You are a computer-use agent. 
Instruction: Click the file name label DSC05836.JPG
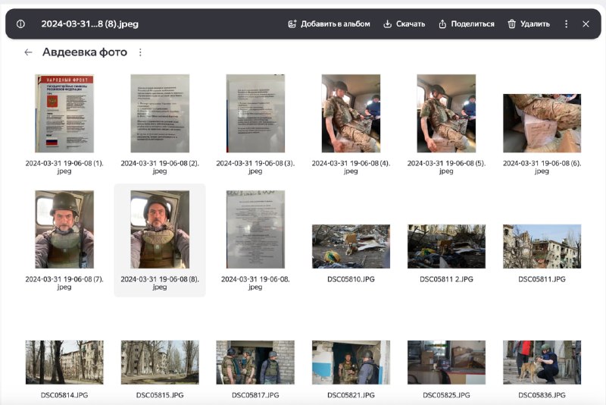(x=542, y=395)
